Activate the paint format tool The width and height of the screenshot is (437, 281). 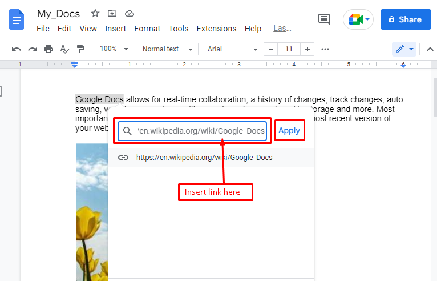[80, 49]
